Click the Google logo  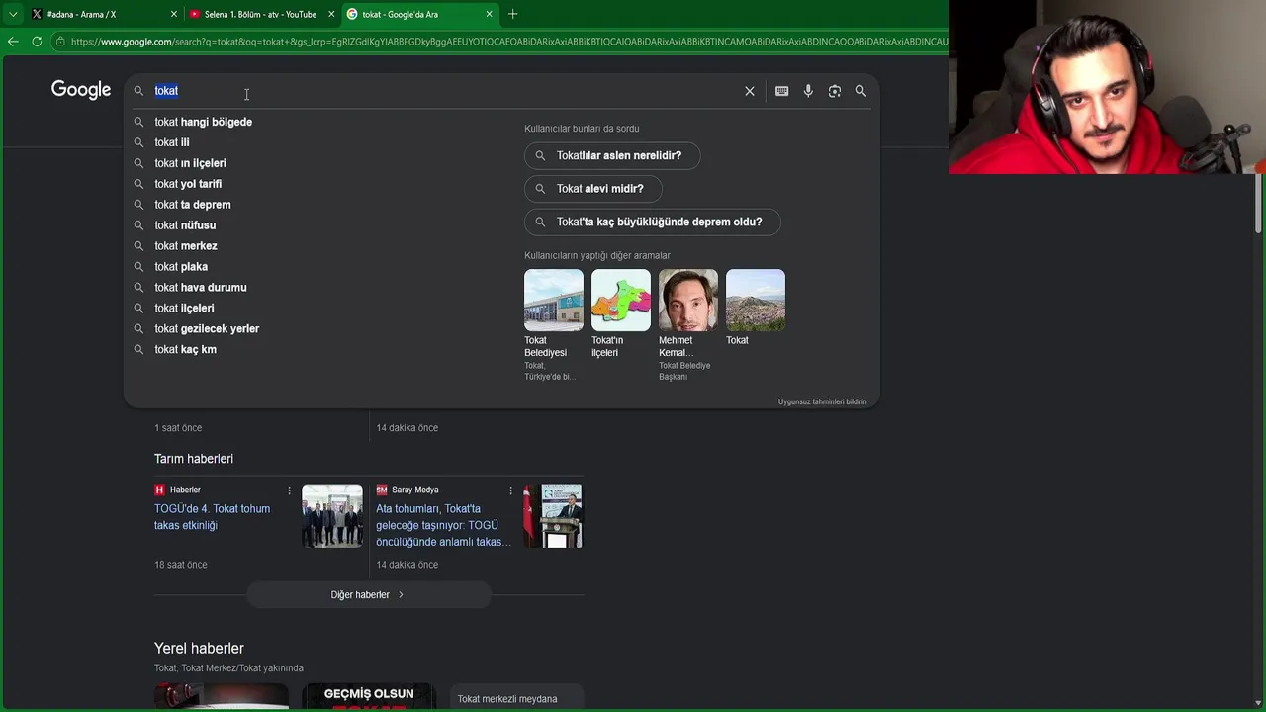pyautogui.click(x=81, y=90)
